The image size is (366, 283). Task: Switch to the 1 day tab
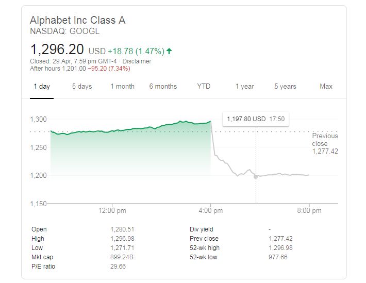click(x=42, y=86)
